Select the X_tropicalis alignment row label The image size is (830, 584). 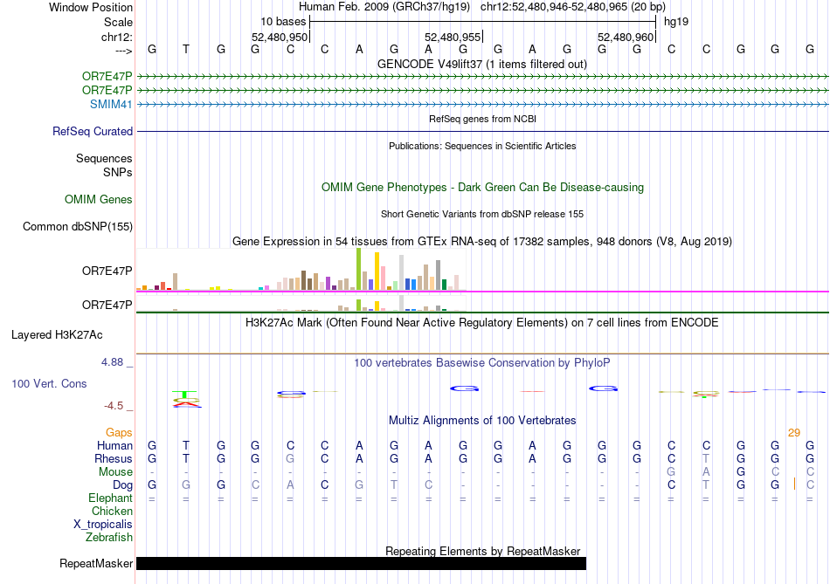coord(103,525)
